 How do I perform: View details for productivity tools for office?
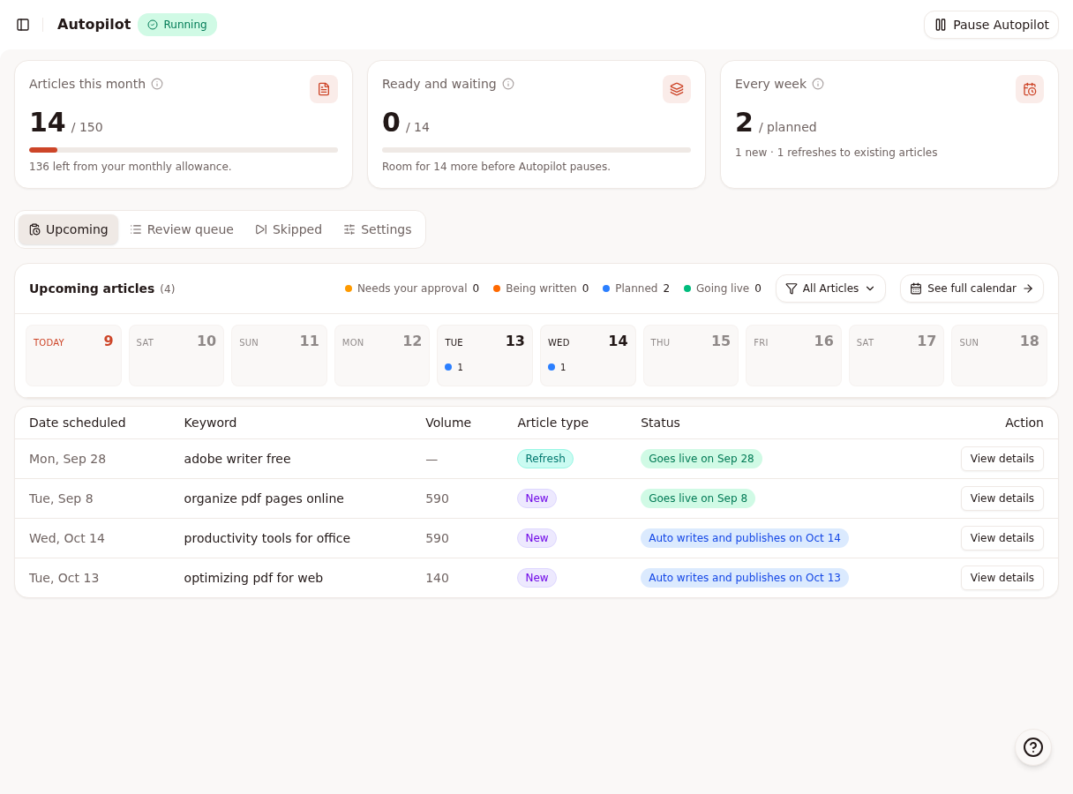pos(1002,538)
